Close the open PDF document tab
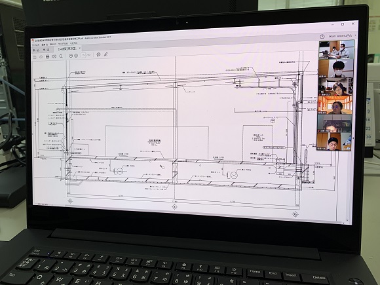Viewport: 380px width, 285px height. [x=79, y=48]
